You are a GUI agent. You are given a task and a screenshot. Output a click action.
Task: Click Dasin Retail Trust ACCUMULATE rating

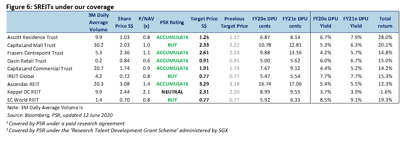point(172,61)
